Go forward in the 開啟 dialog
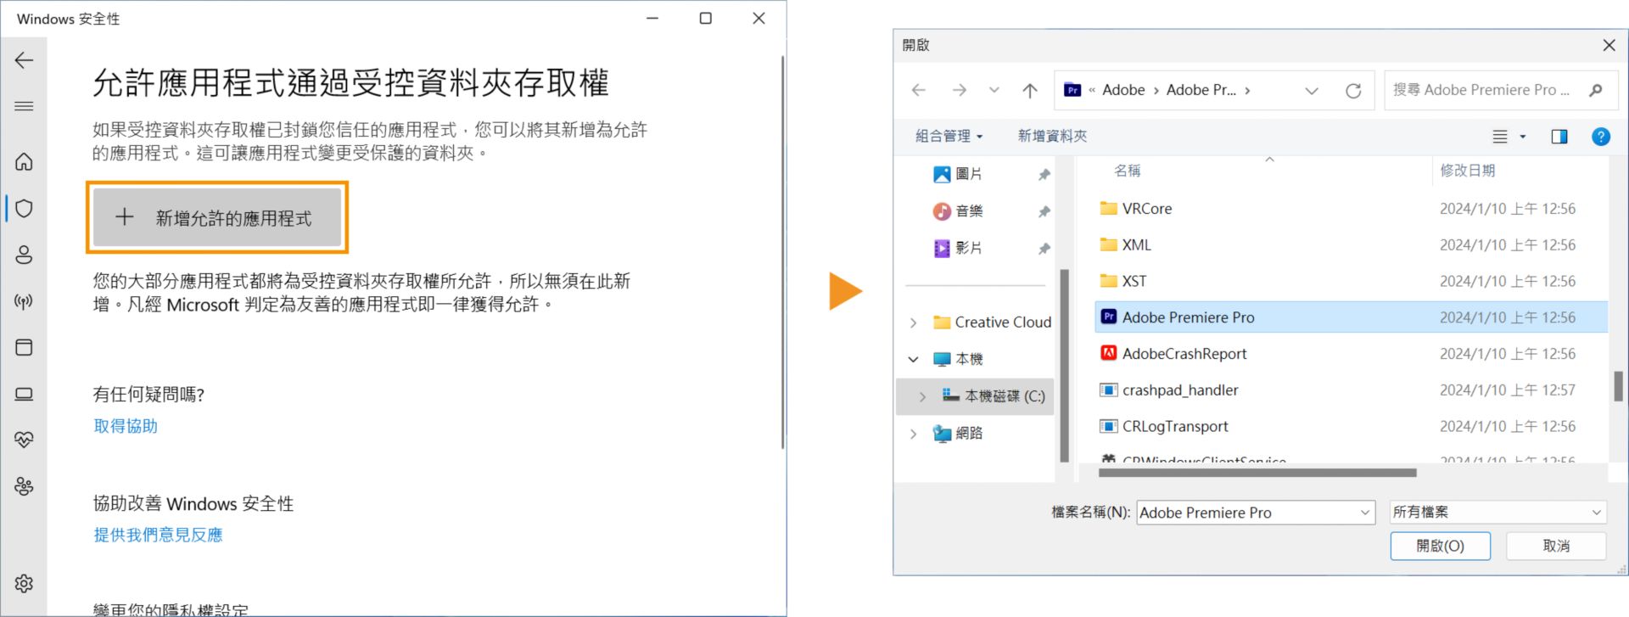This screenshot has height=617, width=1629. point(959,90)
